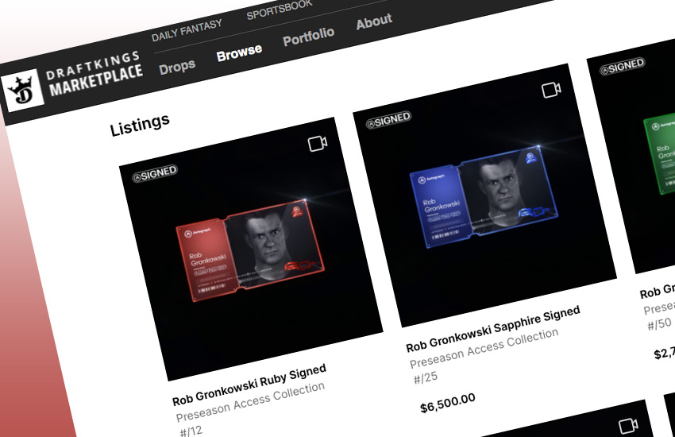The width and height of the screenshot is (675, 437).
Task: Switch to Daily Fantasy
Action: coord(187,30)
